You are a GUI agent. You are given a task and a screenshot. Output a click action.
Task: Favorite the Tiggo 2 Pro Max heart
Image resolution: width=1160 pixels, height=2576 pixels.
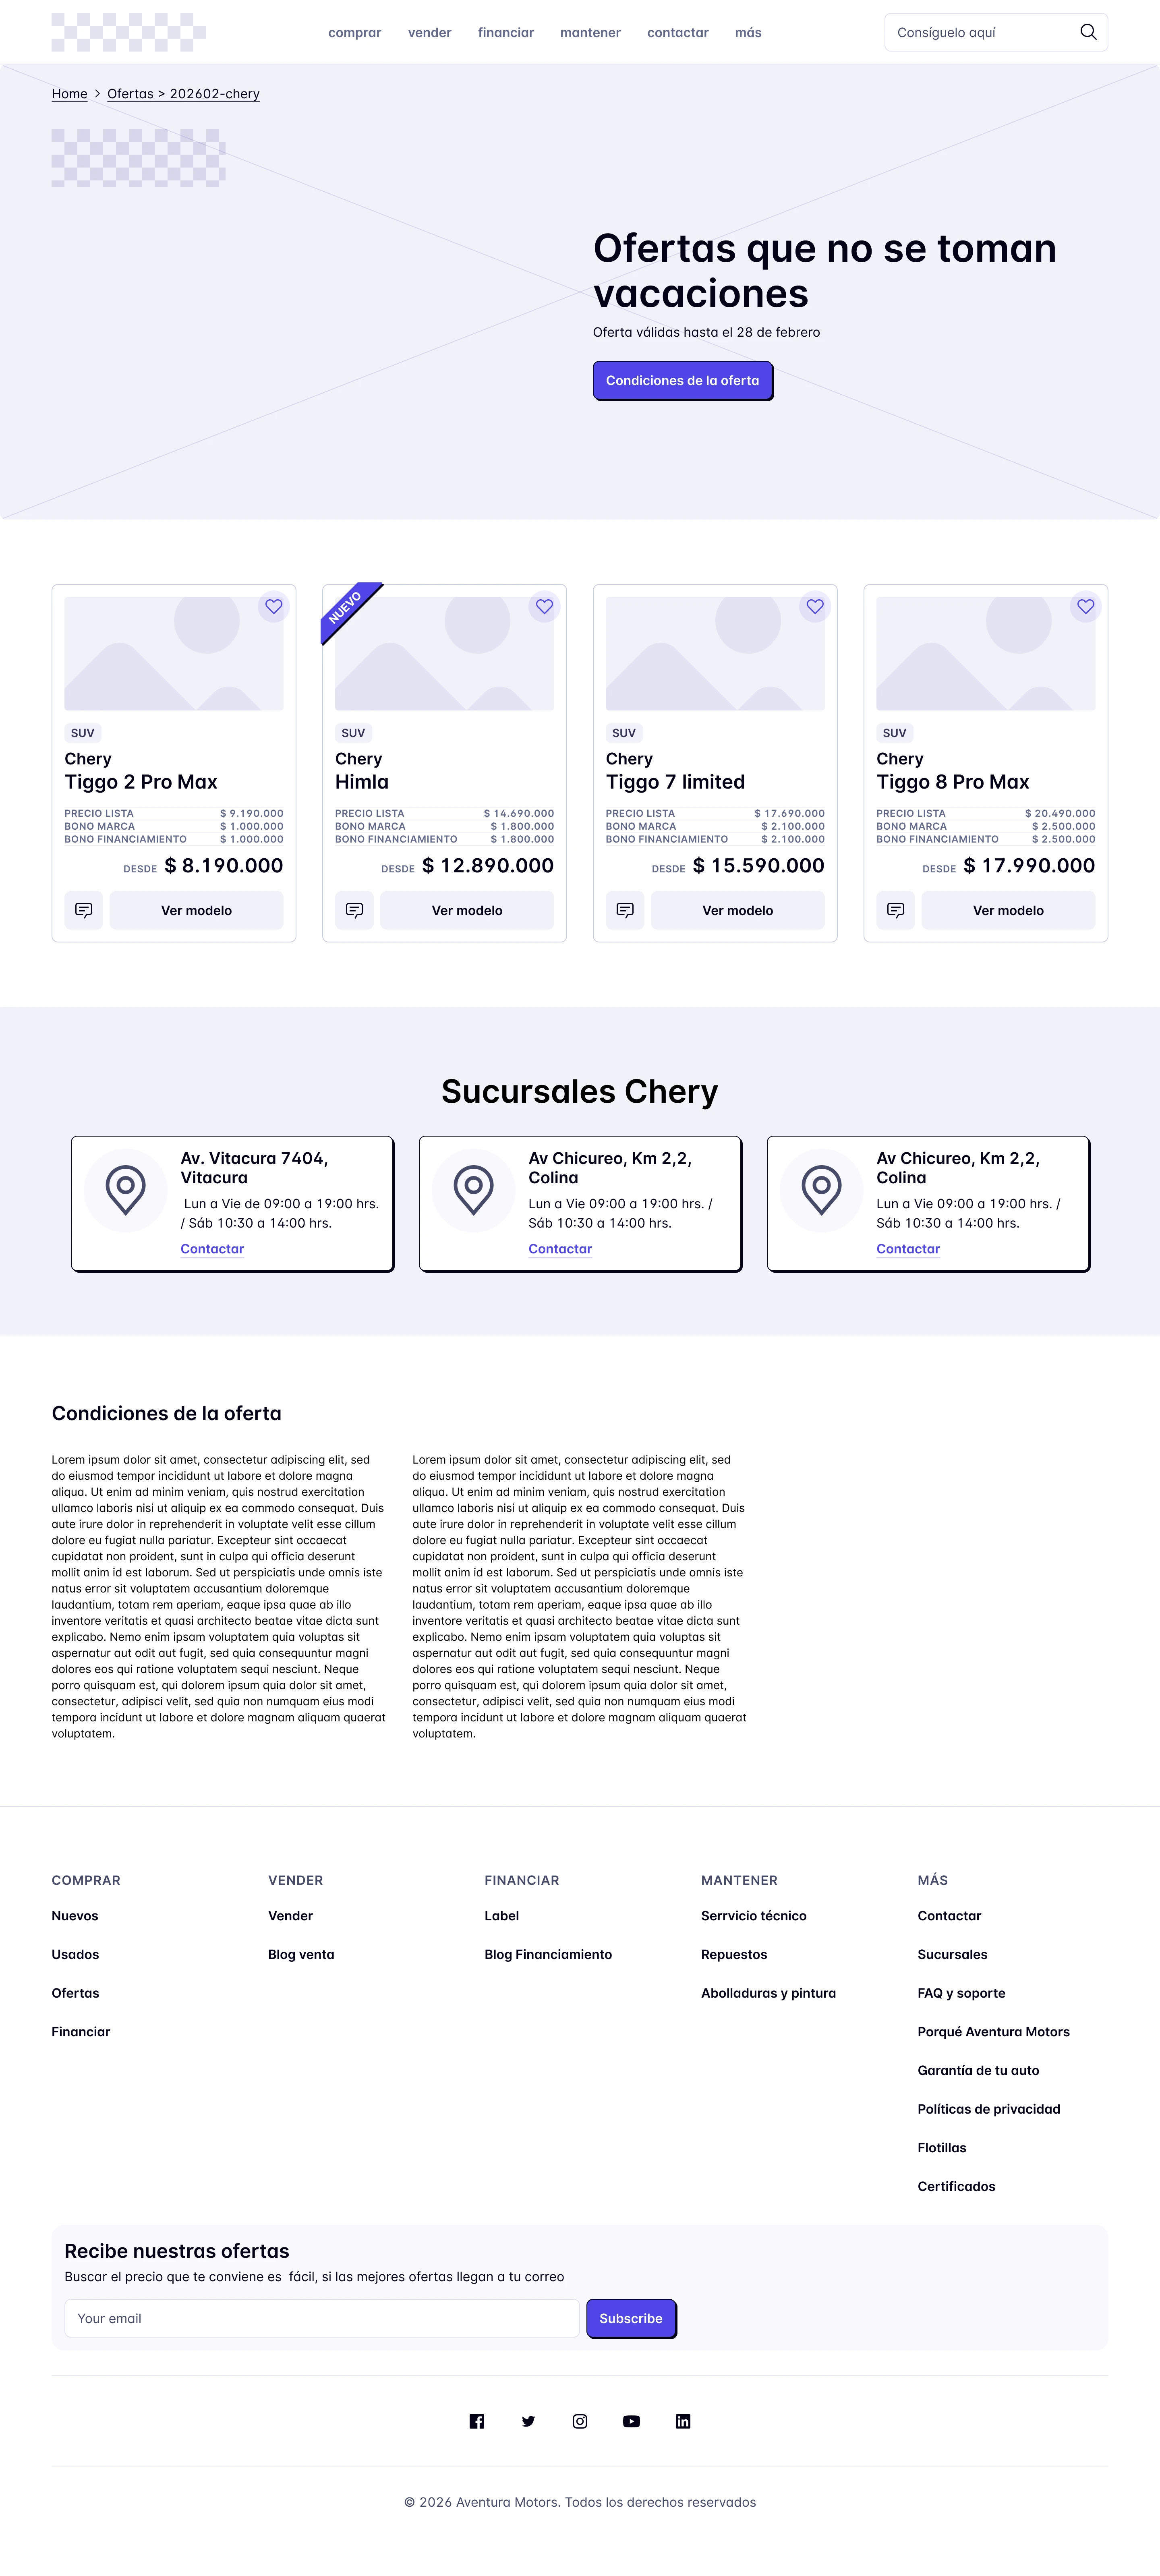273,606
